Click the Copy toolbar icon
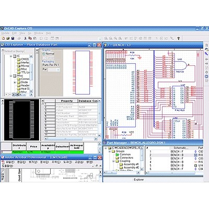The height and width of the screenshot is (209, 209). tap(30, 38)
